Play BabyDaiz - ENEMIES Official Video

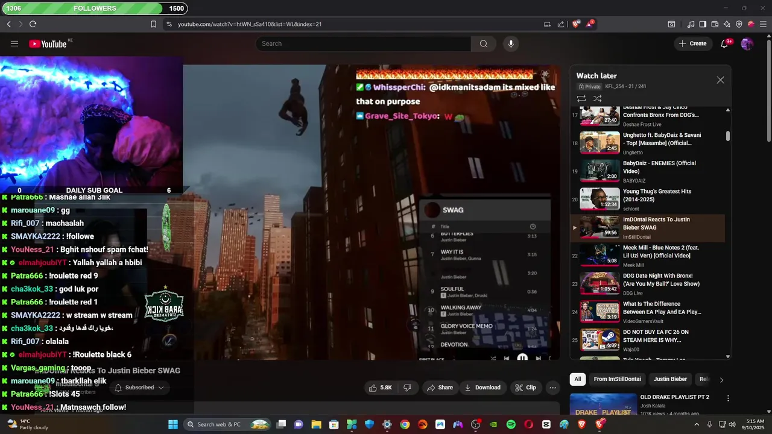(x=648, y=171)
